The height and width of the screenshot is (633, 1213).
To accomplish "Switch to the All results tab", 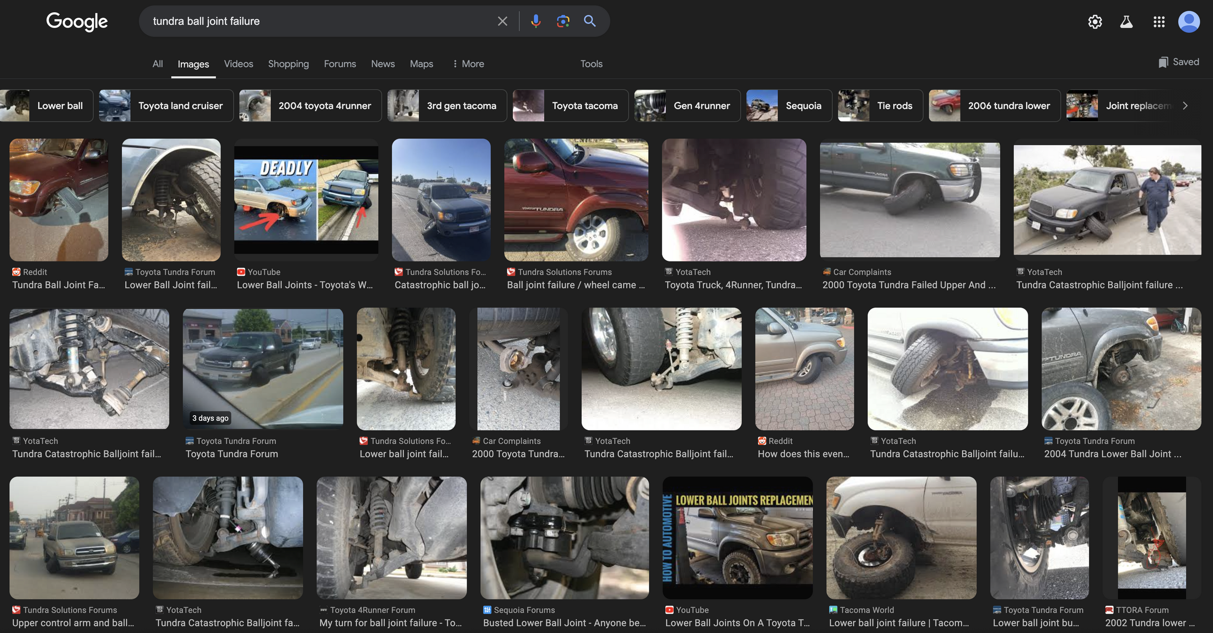I will click(x=158, y=63).
